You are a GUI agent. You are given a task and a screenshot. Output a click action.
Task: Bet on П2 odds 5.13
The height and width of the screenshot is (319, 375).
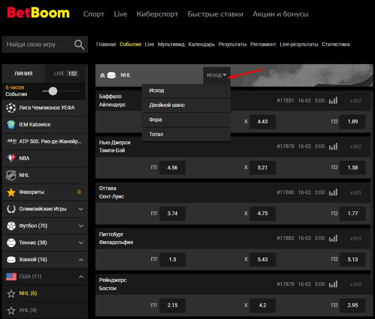[x=353, y=259]
